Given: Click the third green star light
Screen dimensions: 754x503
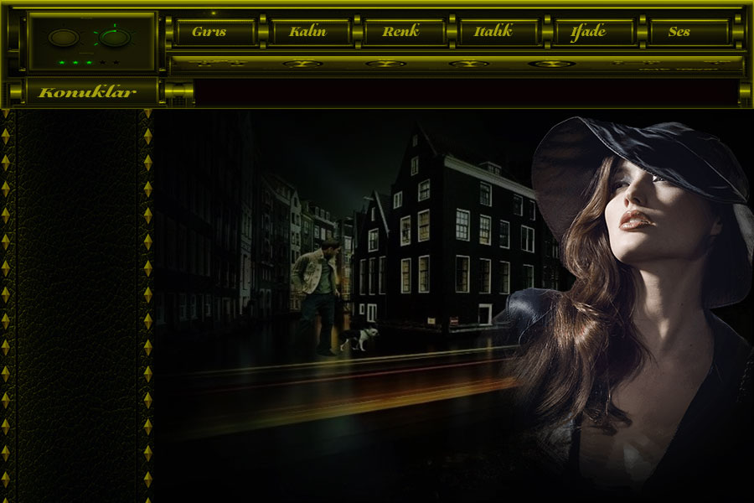Looking at the screenshot, I should click(88, 63).
